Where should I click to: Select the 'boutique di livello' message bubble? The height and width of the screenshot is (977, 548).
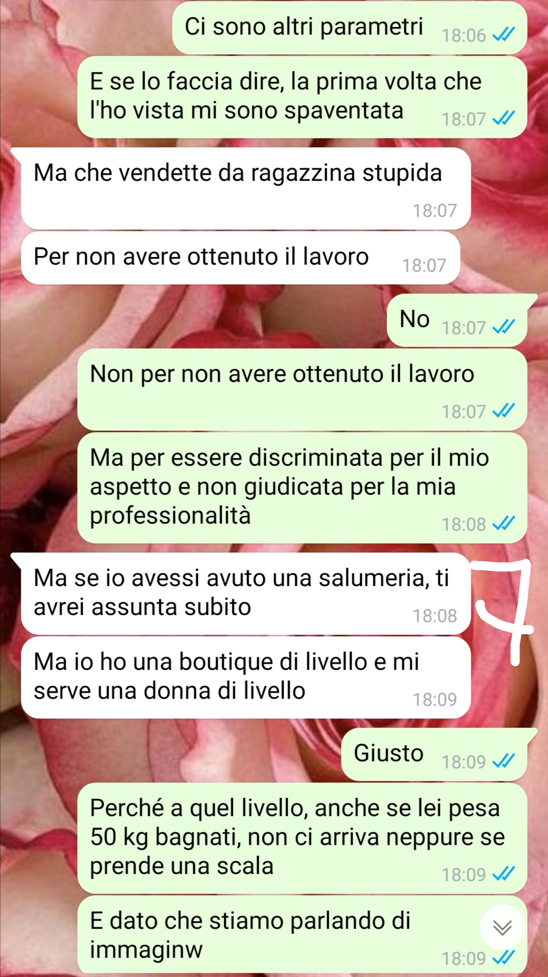tap(246, 677)
